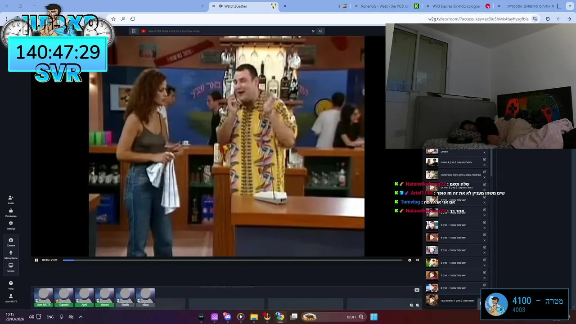Toggle the Microphone in the sidebar
Image resolution: width=576 pixels, height=324 pixels.
[x=11, y=255]
